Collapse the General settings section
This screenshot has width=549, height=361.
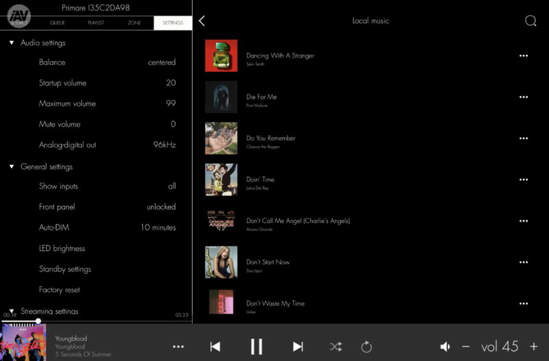point(12,167)
